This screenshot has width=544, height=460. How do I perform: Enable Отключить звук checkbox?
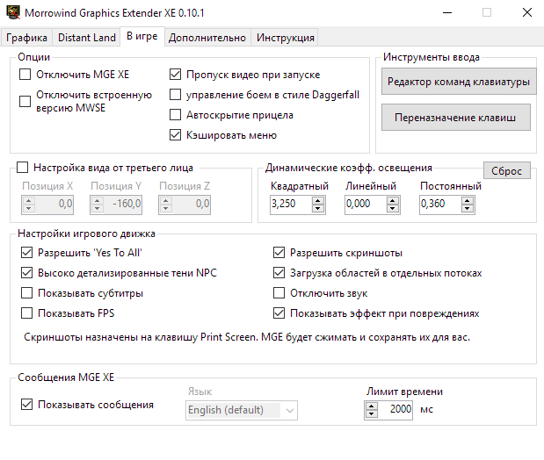point(279,293)
